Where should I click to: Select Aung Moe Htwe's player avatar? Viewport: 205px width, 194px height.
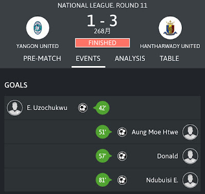click(190, 132)
